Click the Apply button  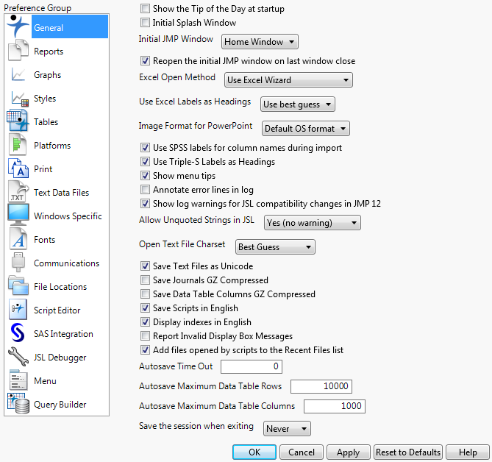[x=349, y=452]
